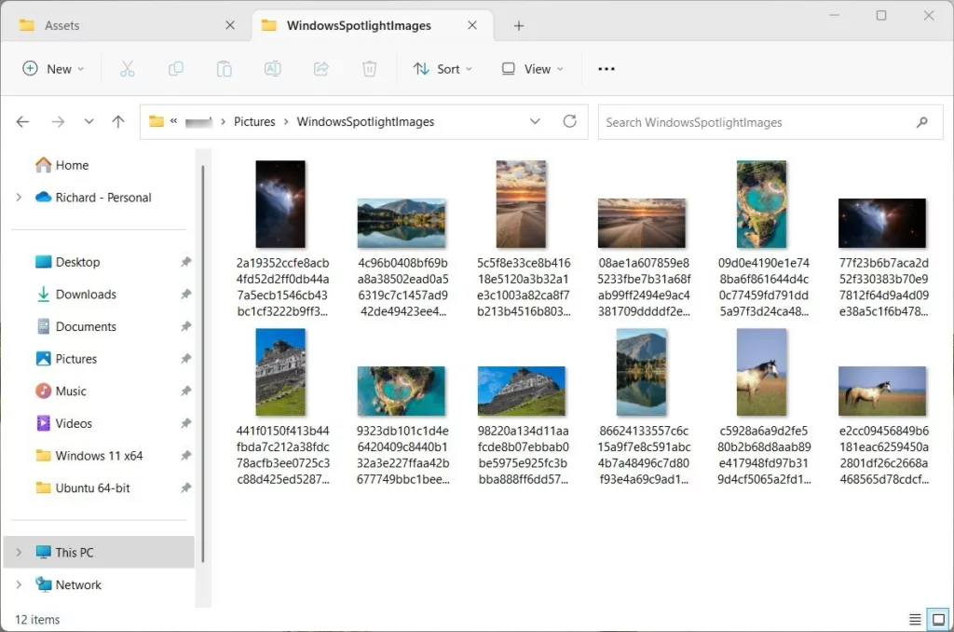Screen dimensions: 954x632
Task: Expand the This PC tree node
Action: tap(19, 553)
